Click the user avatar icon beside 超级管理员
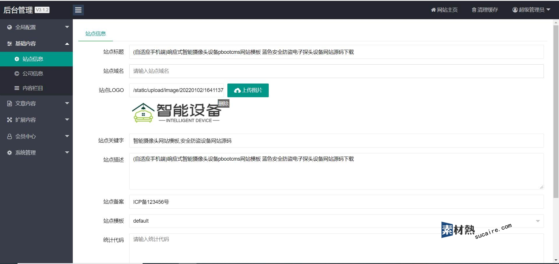This screenshot has height=264, width=559. pos(515,10)
